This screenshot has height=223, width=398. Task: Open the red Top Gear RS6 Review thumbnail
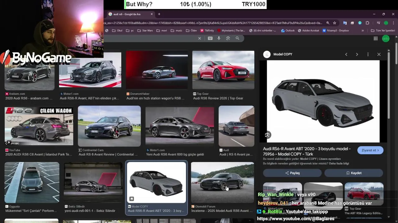223,70
